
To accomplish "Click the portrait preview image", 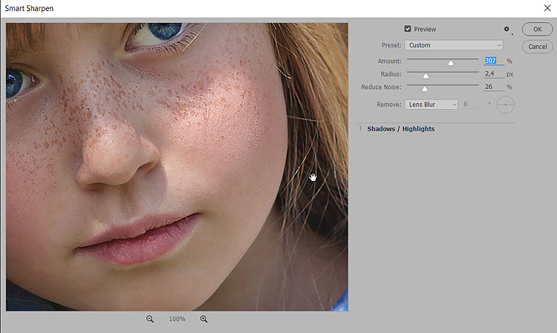I will click(x=177, y=167).
